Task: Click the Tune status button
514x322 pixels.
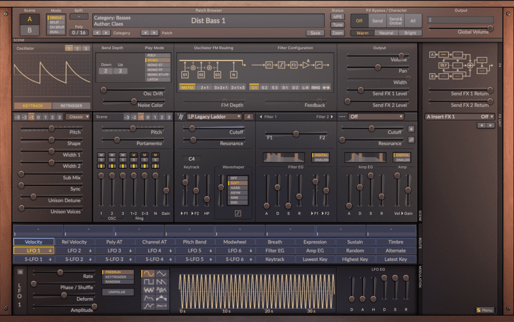Action: 337,25
